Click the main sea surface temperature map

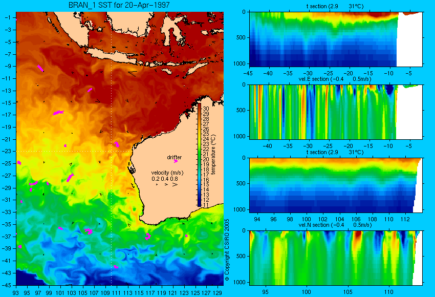click(120, 148)
